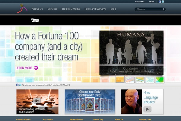Viewport: 181px width, 121px height.
Task: Open the Facebook icon in the top bar
Action: click(x=160, y=2)
